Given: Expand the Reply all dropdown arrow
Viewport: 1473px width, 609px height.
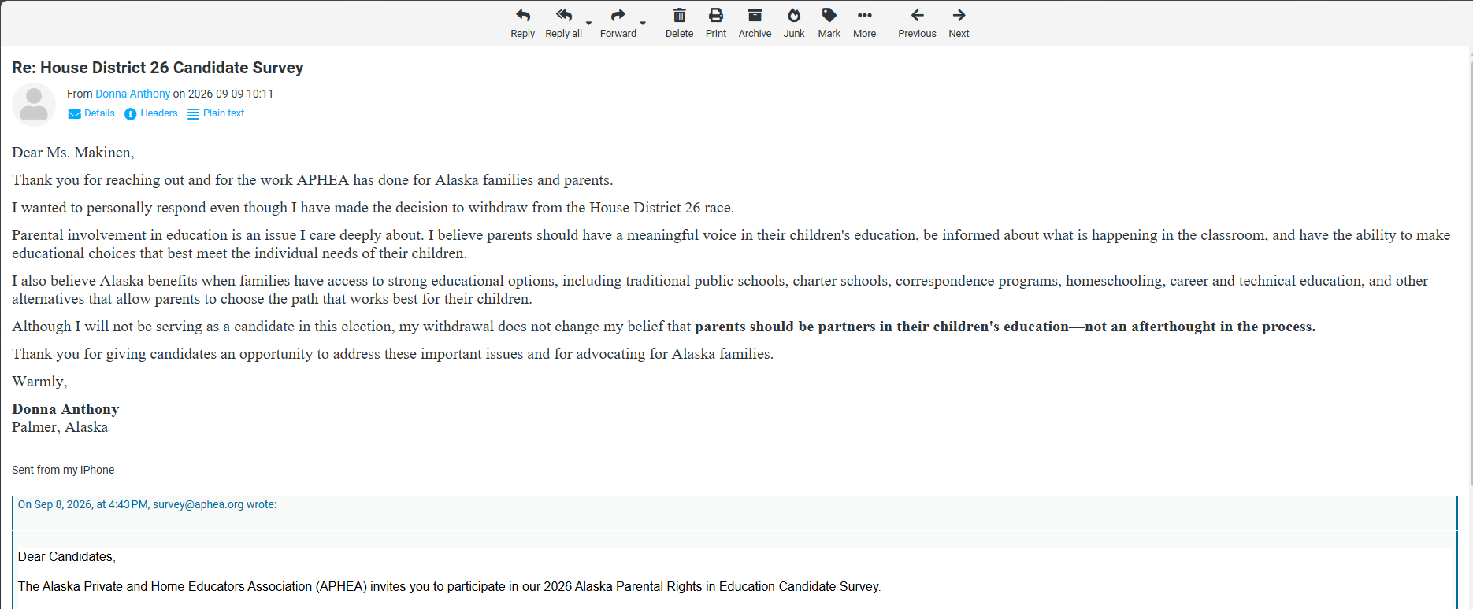Looking at the screenshot, I should point(589,24).
